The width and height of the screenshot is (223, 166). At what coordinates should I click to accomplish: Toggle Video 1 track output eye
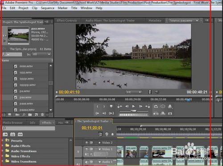87,149
